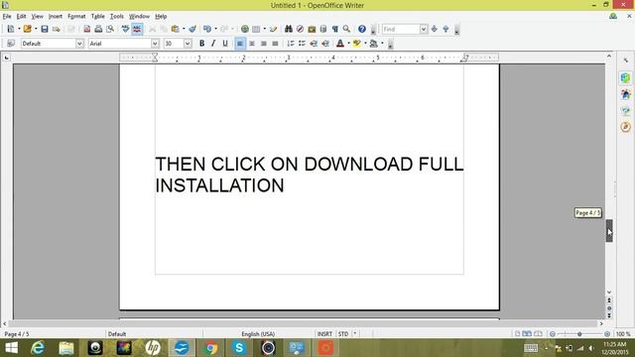Viewport: 635px width, 357px height.
Task: Click the Table icon in the toolbar
Action: 256,29
